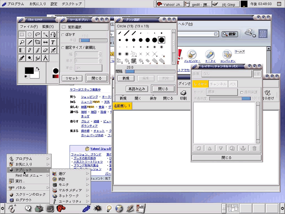Enable the ぼかす (feather) checkbox
Viewport: 285px width, 214px height.
click(x=63, y=35)
